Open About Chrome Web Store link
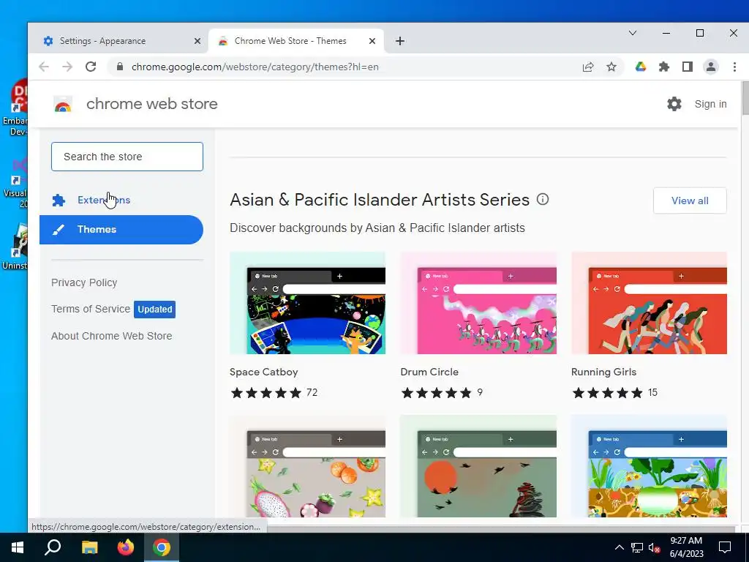 [x=111, y=336]
